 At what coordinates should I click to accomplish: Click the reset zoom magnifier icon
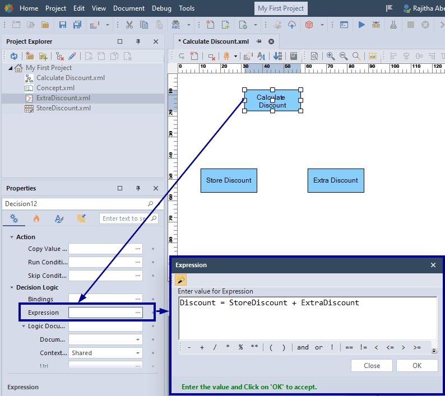(356, 56)
